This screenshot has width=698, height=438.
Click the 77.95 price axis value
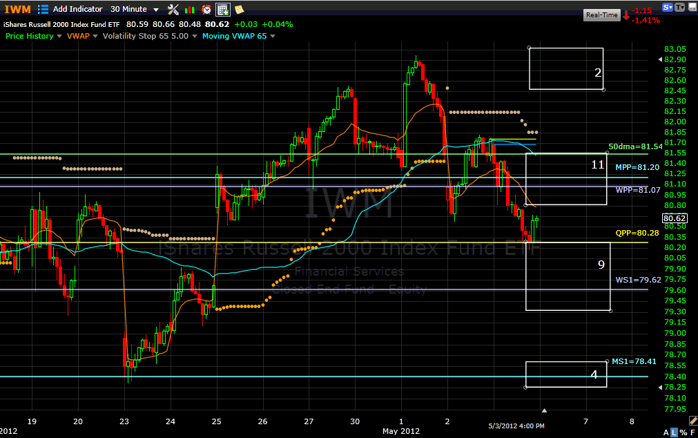click(675, 409)
